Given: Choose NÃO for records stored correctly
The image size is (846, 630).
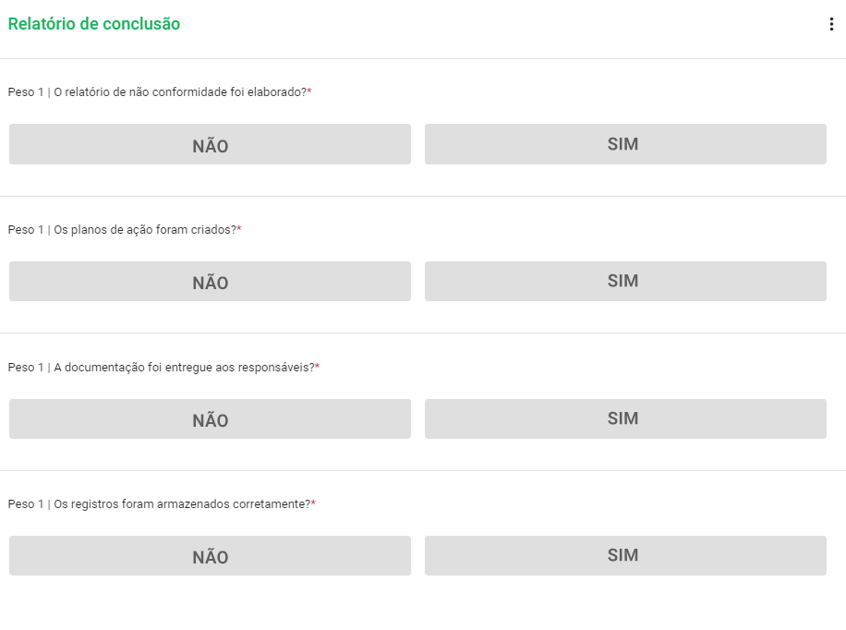Looking at the screenshot, I should (210, 555).
